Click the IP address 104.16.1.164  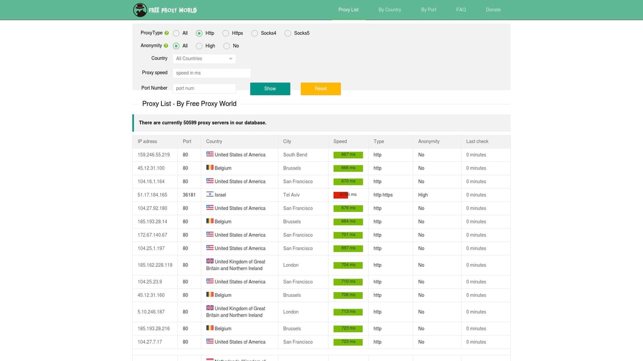151,181
